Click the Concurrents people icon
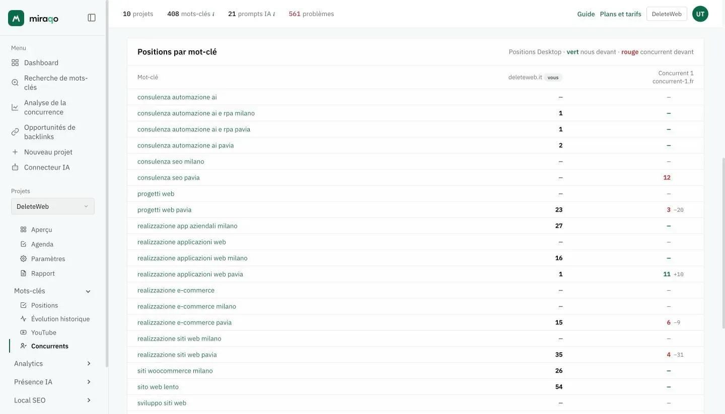 (x=23, y=346)
